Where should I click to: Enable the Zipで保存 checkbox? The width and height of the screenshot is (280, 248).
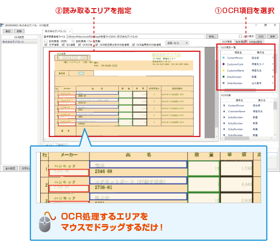click(x=240, y=37)
